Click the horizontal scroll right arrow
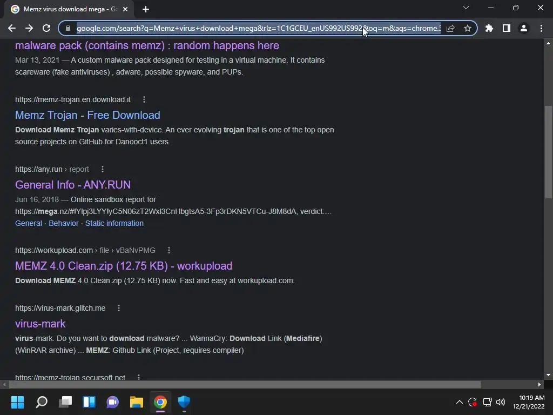This screenshot has width=553, height=415. click(x=539, y=384)
